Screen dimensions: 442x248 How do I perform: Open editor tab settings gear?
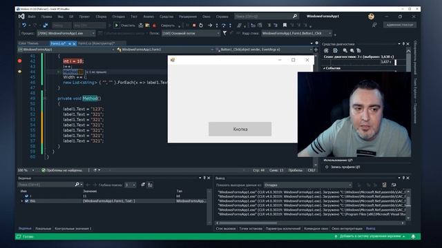[316, 43]
